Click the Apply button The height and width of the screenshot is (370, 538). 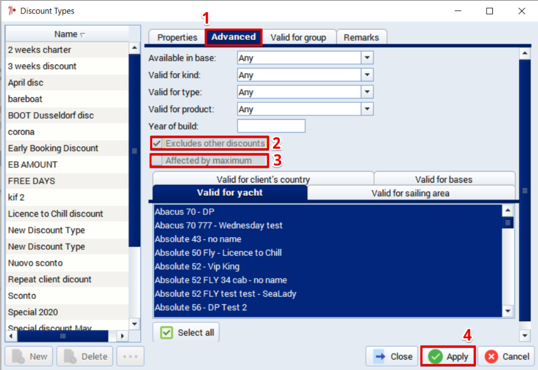448,356
